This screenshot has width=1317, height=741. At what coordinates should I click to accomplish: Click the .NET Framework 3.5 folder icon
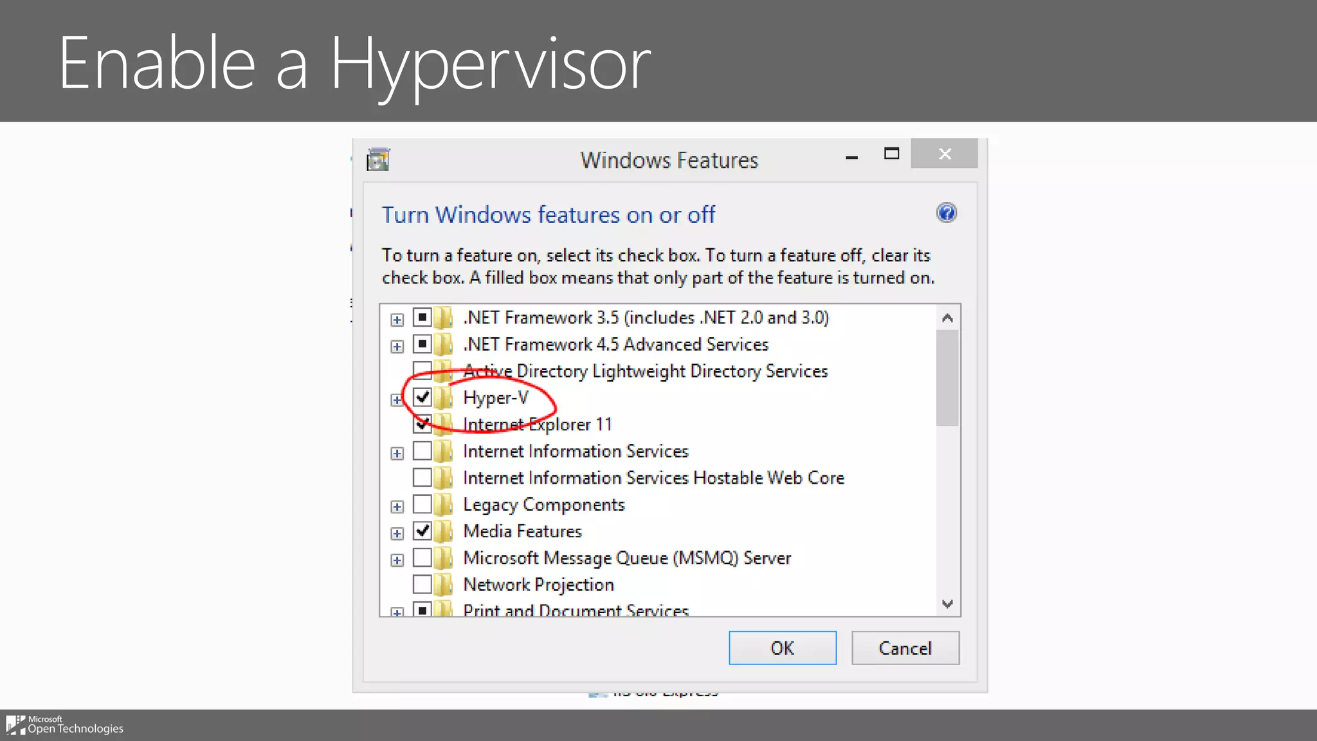coord(443,318)
